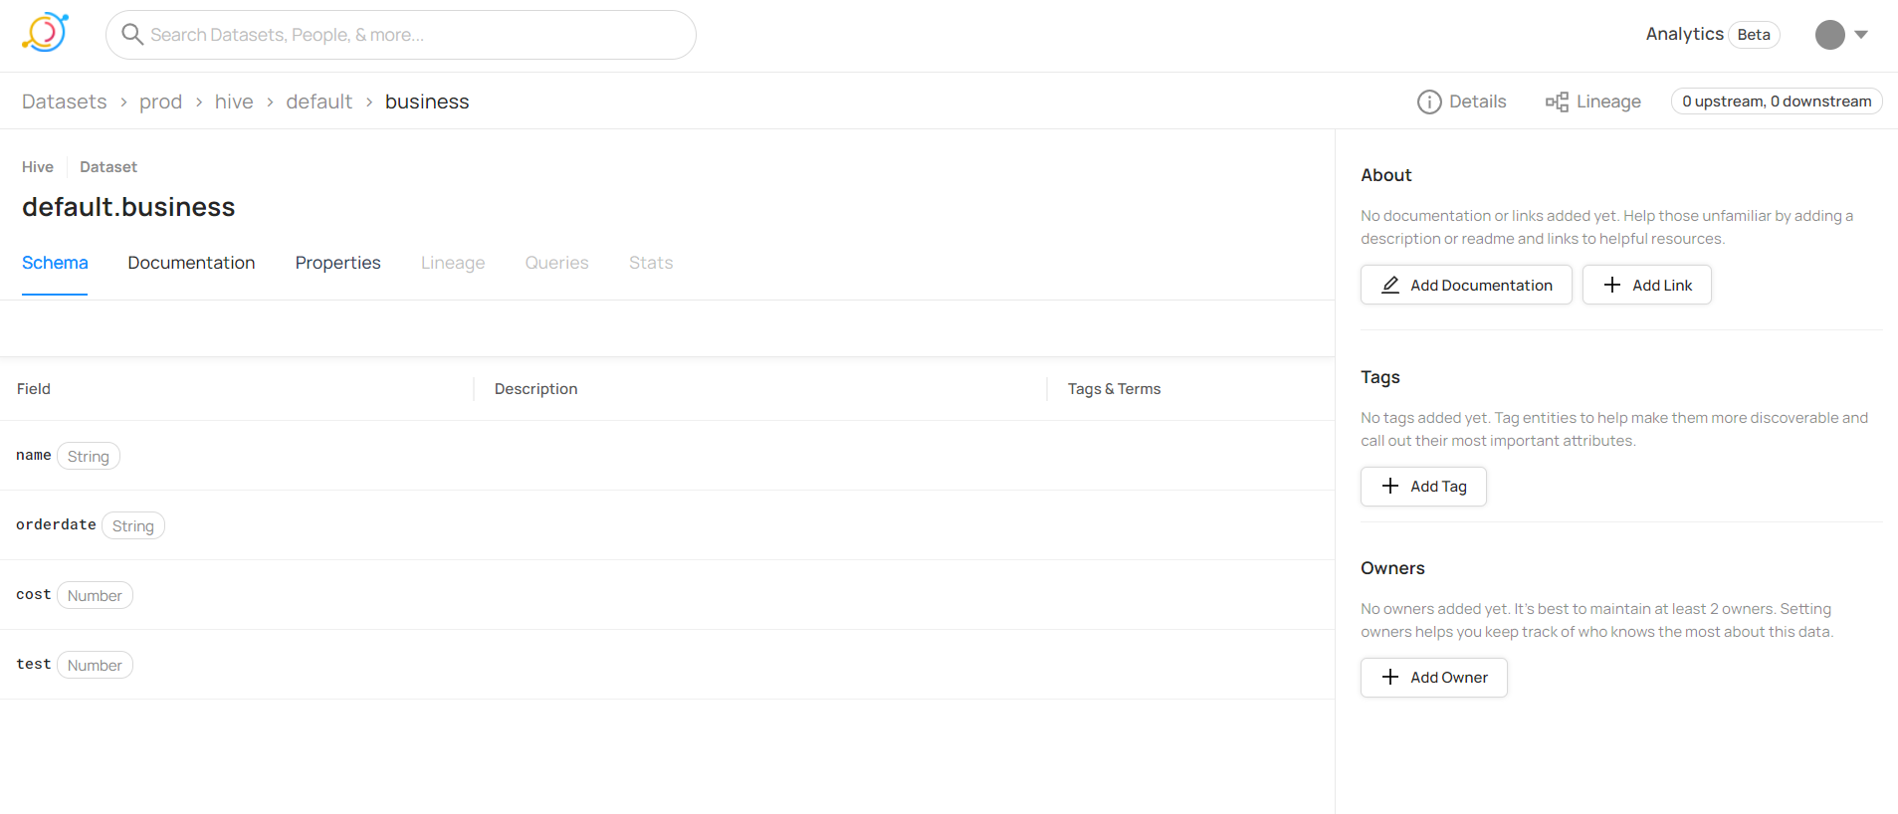Focus the Search Datasets, People input field

coord(401,35)
